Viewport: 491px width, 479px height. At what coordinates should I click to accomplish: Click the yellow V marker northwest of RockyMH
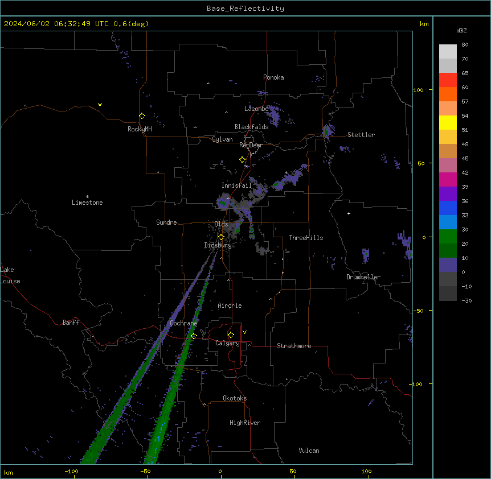tap(100, 105)
